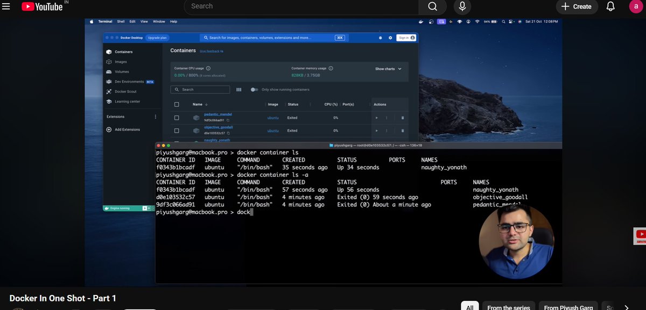The image size is (646, 310).
Task: Open the Terminal menu in menu bar
Action: [105, 21]
